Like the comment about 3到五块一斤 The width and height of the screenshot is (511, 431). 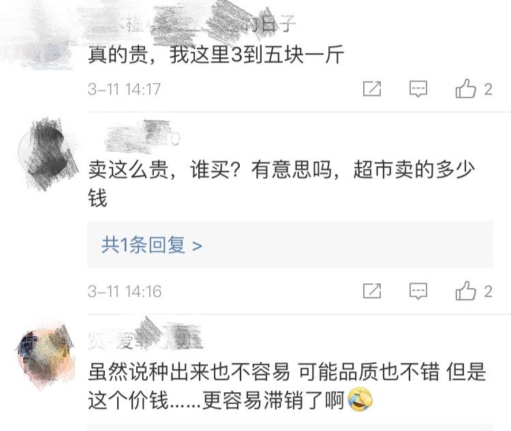pos(466,89)
